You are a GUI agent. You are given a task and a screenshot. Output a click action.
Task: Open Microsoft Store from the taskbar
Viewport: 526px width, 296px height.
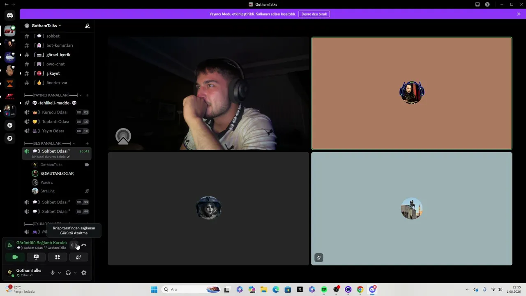288,289
